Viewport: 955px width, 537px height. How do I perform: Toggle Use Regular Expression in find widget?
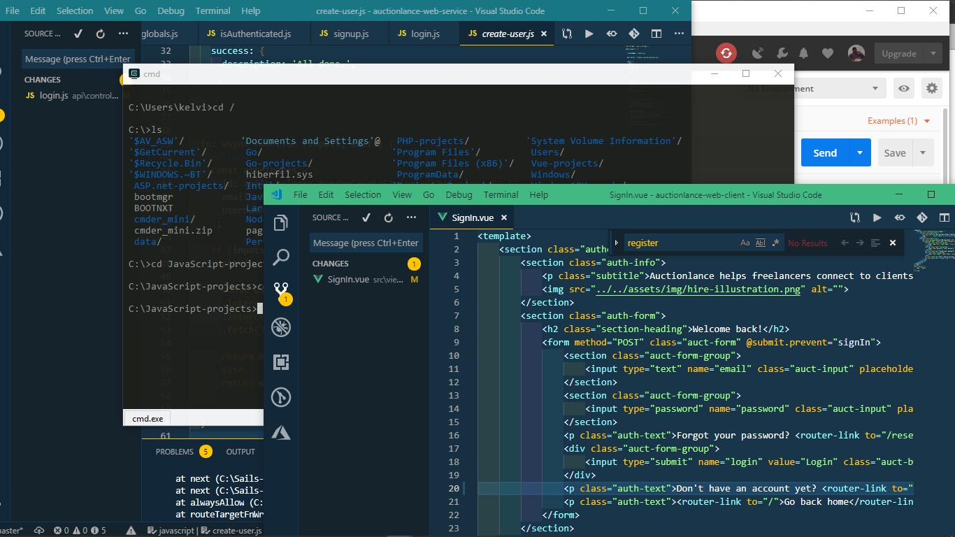775,243
